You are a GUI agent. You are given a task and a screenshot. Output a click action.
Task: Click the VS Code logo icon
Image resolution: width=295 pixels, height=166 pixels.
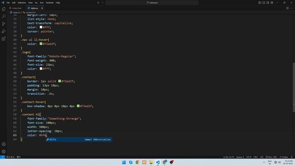tap(3, 3)
